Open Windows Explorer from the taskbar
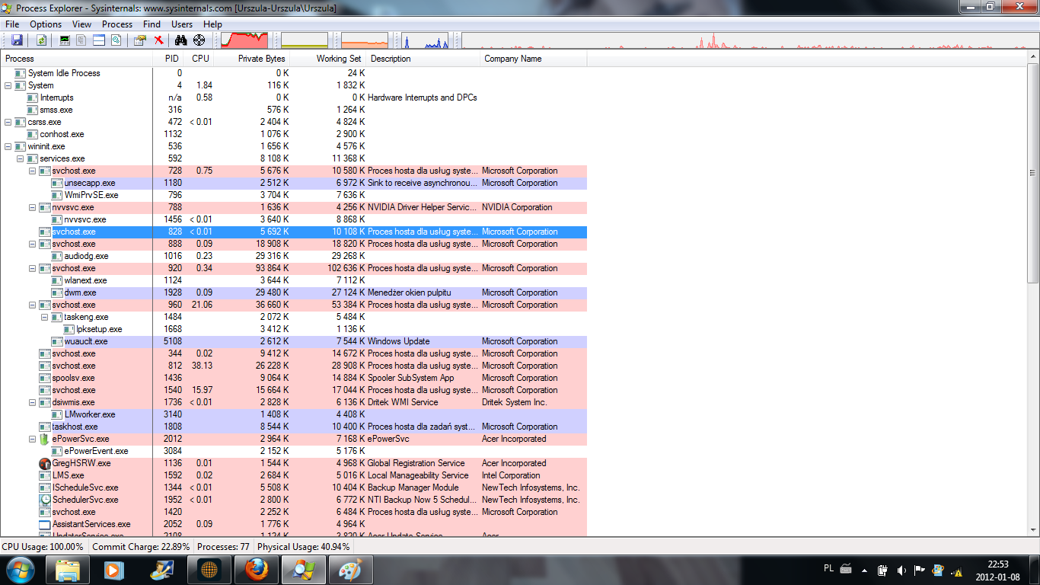 point(67,569)
